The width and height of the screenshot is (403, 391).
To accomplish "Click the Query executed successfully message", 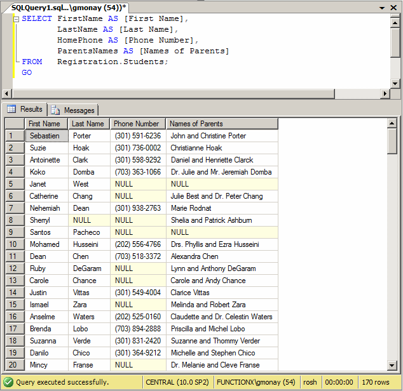I will pos(62,382).
